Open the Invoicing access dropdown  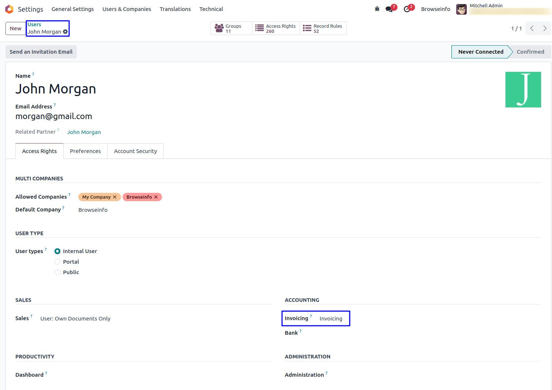331,319
